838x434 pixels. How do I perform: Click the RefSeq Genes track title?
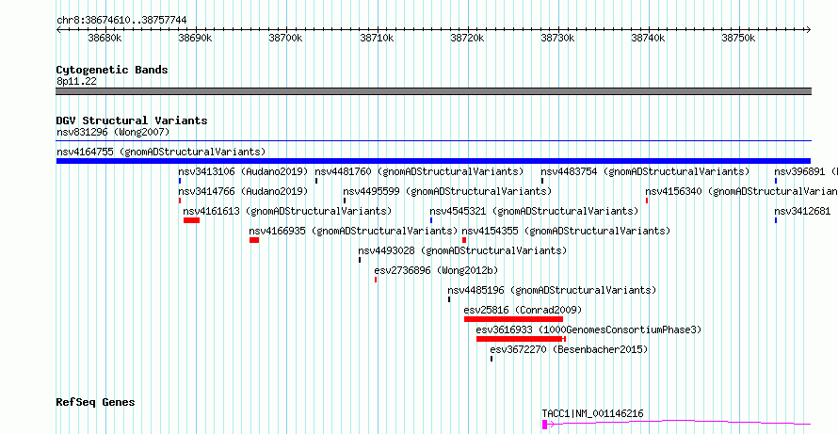(x=96, y=402)
